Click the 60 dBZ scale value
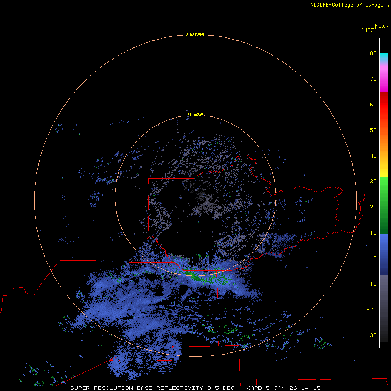This screenshot has height=391, width=391. pos(373,104)
